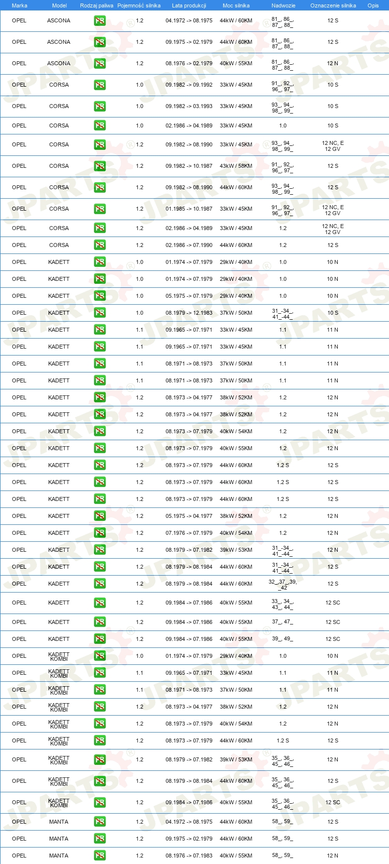The image size is (389, 864).
Task: Select 12 N engine code in Manta row
Action: [333, 856]
